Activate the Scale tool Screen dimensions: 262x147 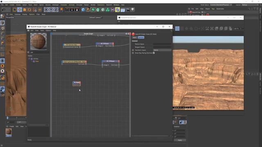click(25, 10)
